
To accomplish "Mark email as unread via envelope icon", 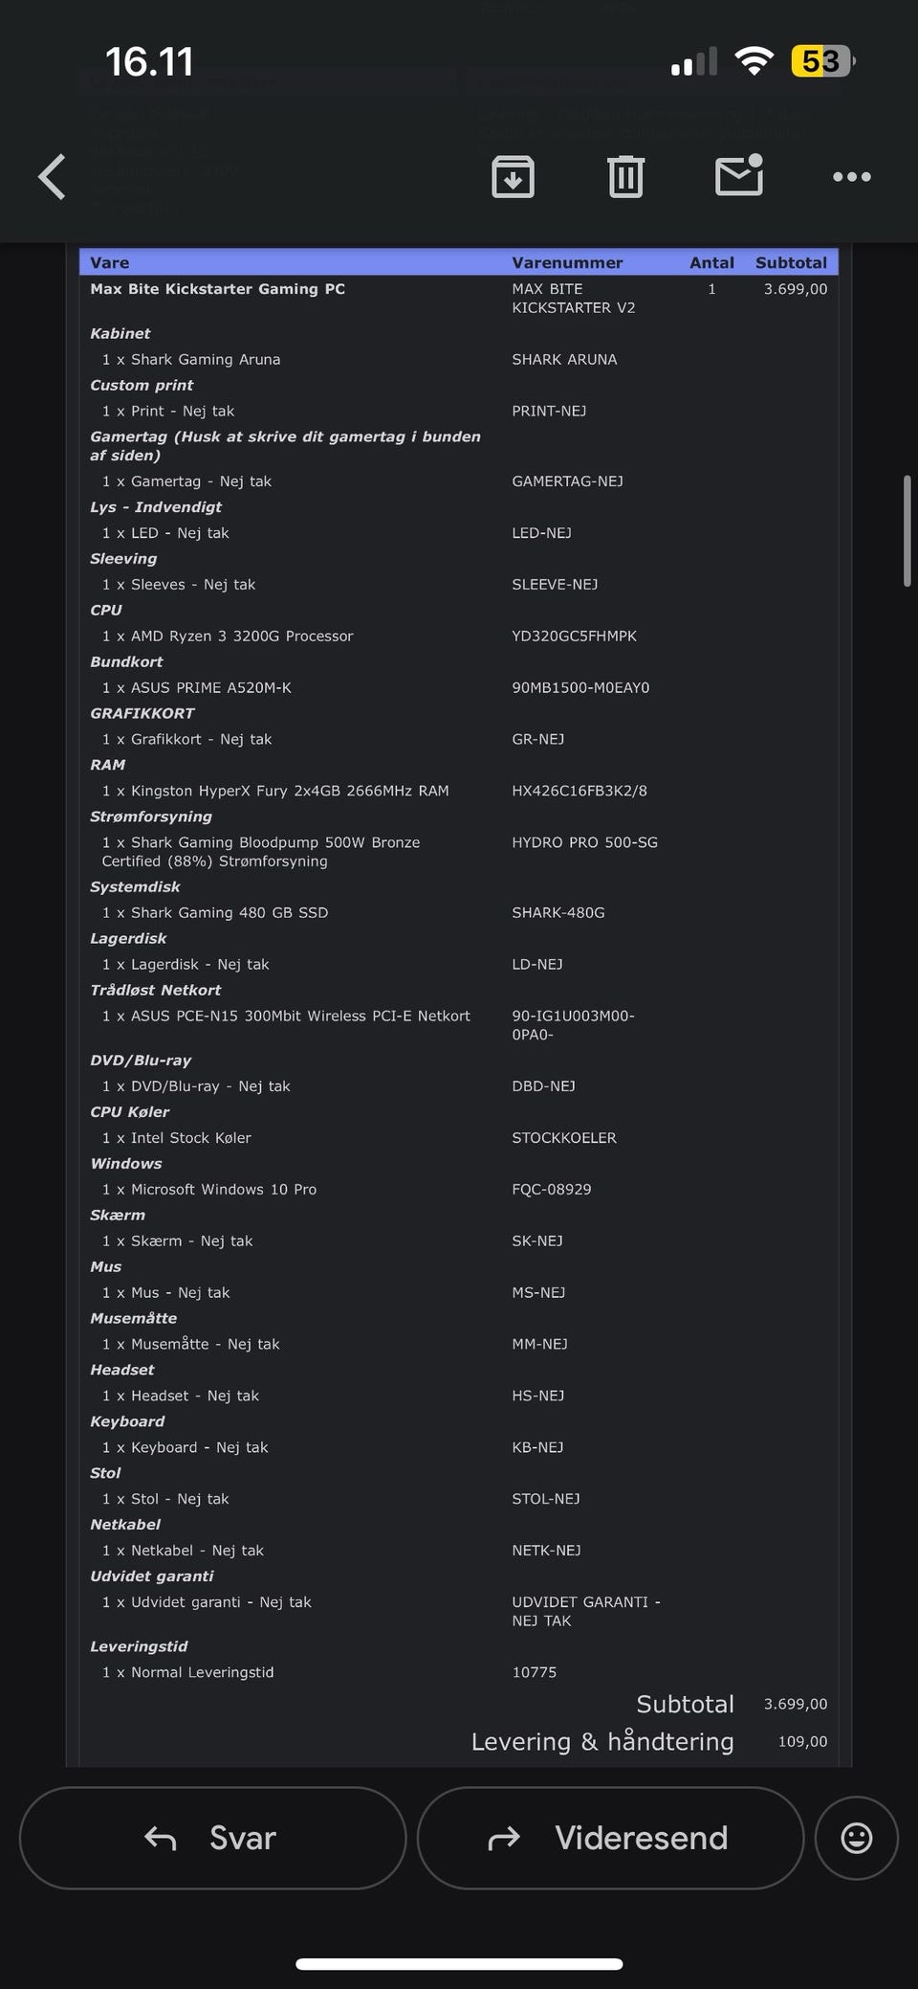I will click(x=739, y=175).
